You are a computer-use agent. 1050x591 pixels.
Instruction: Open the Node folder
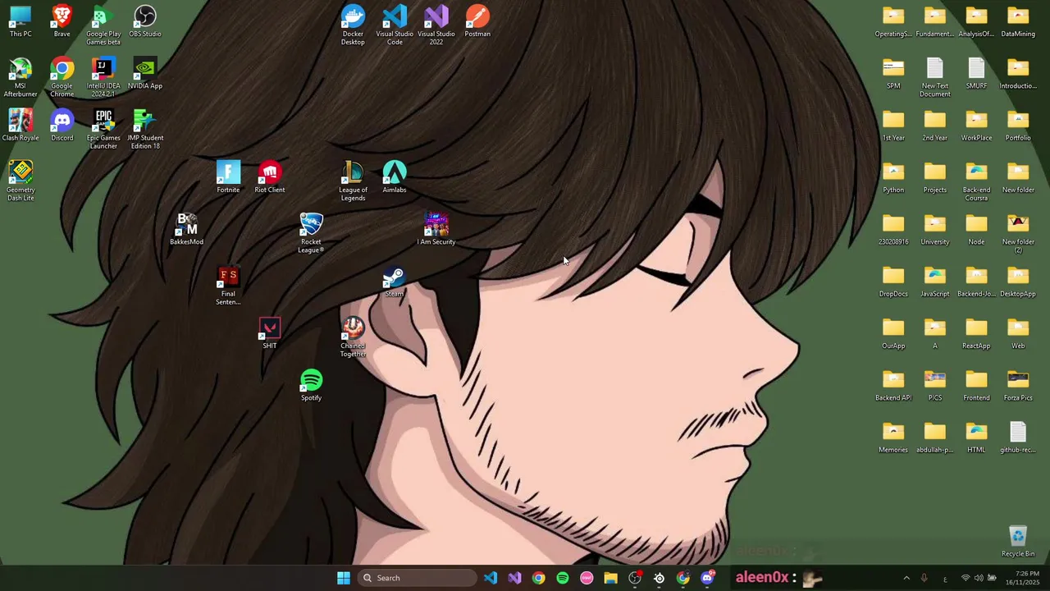(976, 230)
